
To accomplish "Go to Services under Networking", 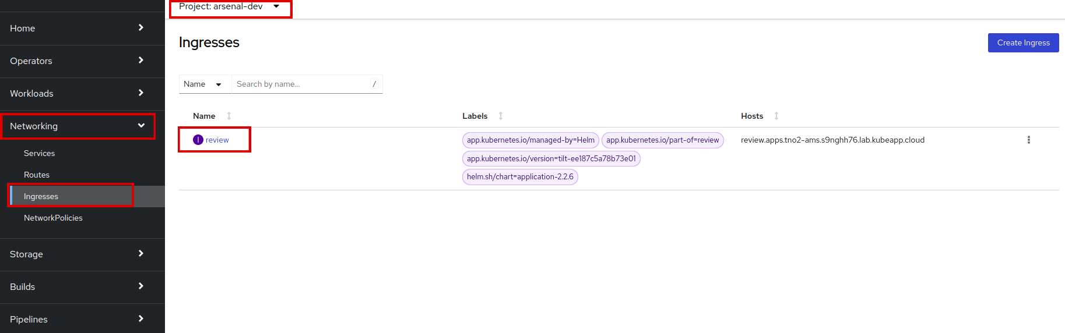I will click(39, 153).
